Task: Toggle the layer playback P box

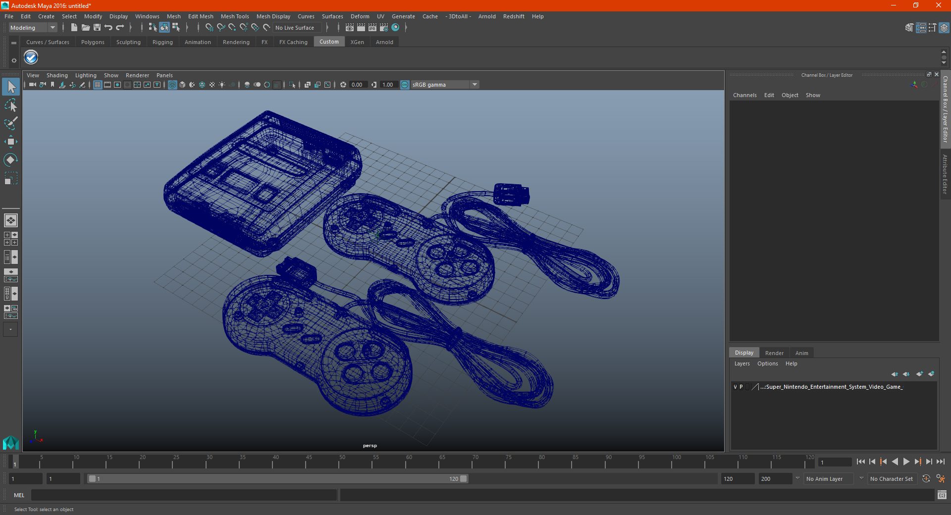Action: [741, 387]
